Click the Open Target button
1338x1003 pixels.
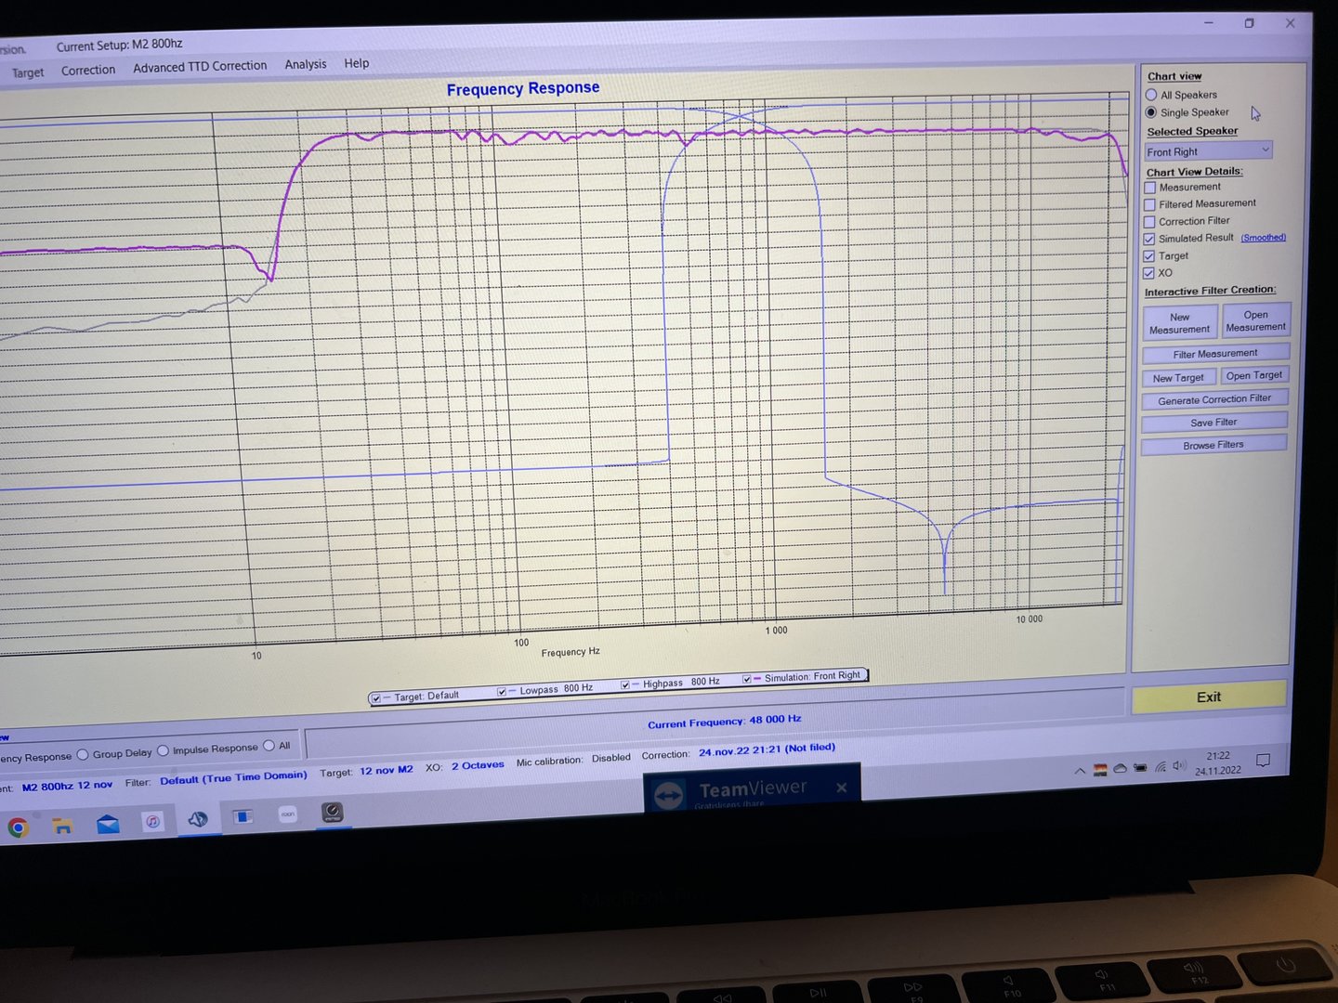[x=1254, y=375]
